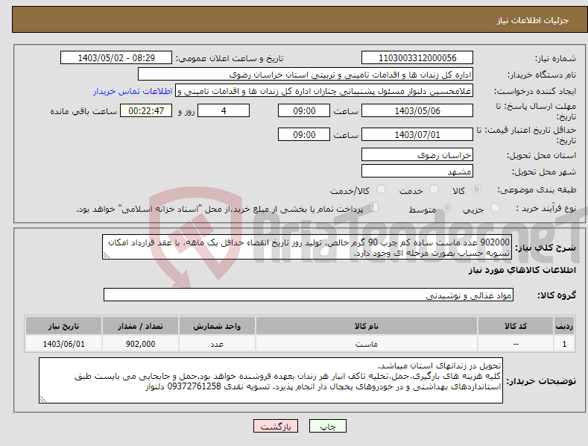Click the ایجاد کننده درخواست field
The image size is (588, 446).
(x=324, y=91)
